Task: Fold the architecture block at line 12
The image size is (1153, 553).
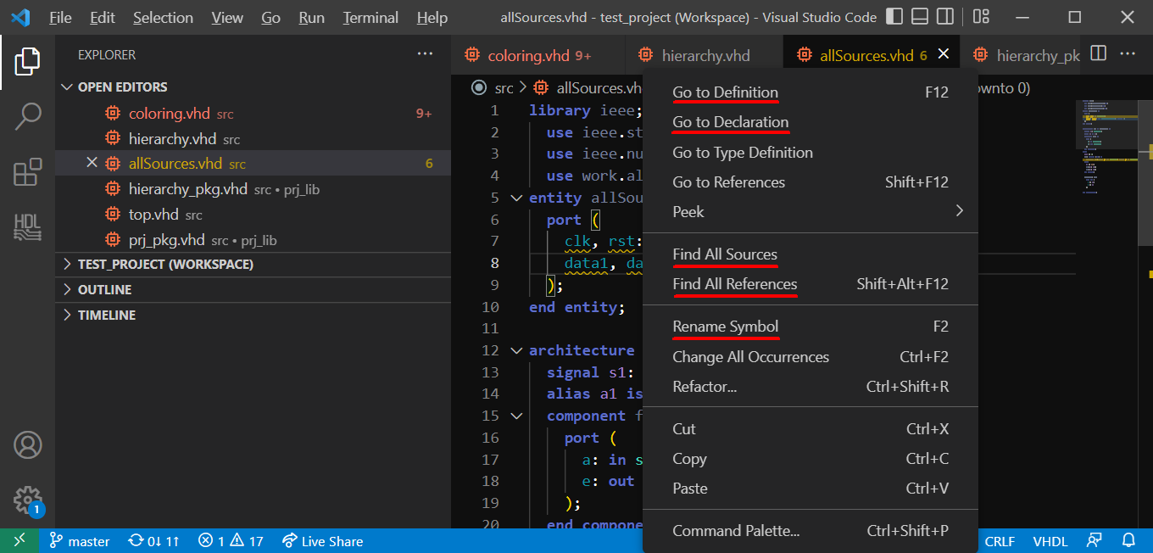Action: [x=516, y=350]
